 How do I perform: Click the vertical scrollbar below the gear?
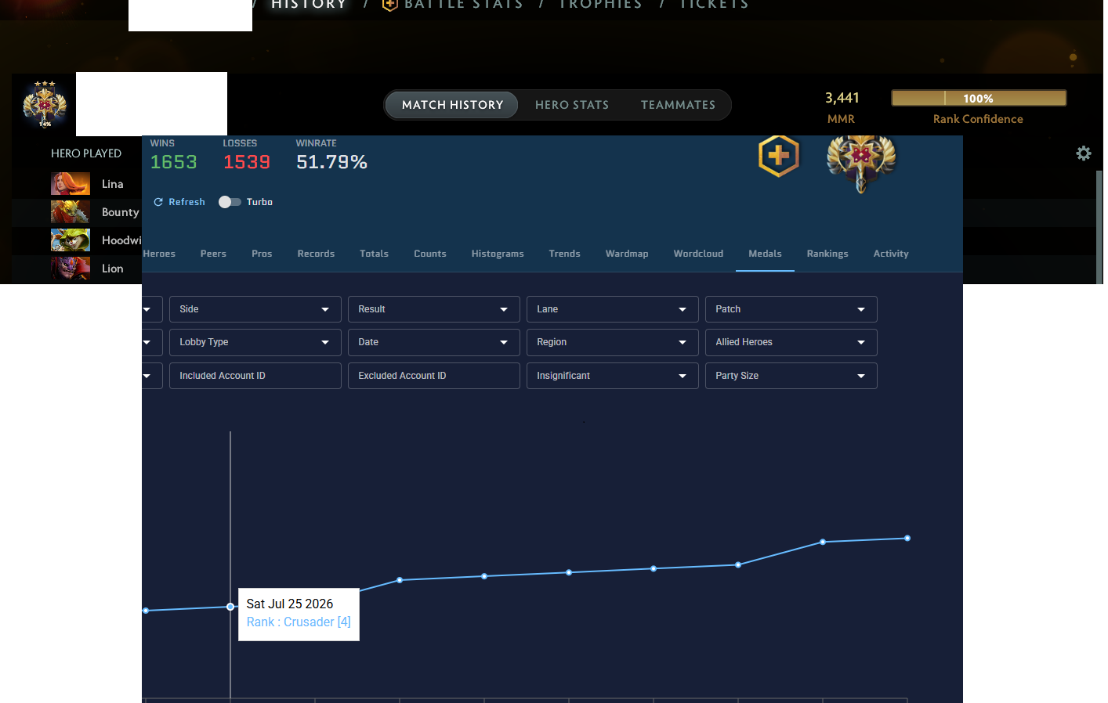point(1099,227)
